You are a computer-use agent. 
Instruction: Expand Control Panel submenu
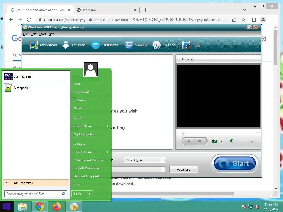(x=91, y=152)
